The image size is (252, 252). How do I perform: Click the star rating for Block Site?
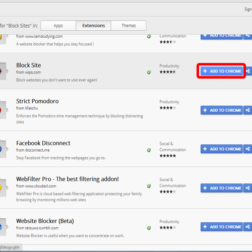click(x=168, y=72)
